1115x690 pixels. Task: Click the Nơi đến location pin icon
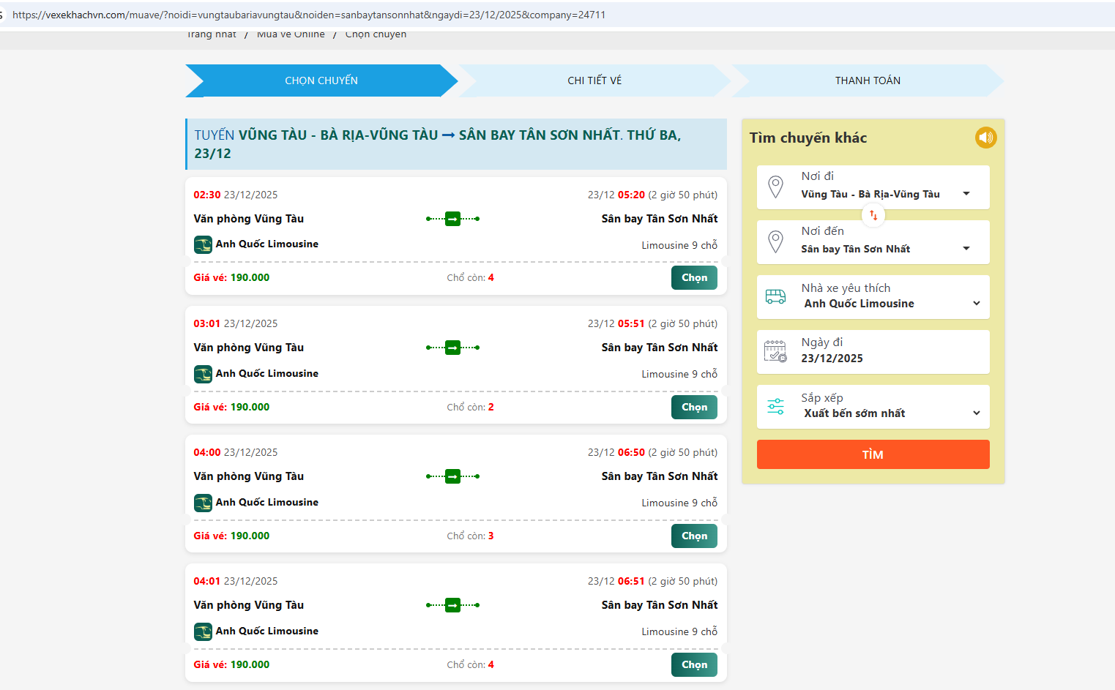[775, 241]
